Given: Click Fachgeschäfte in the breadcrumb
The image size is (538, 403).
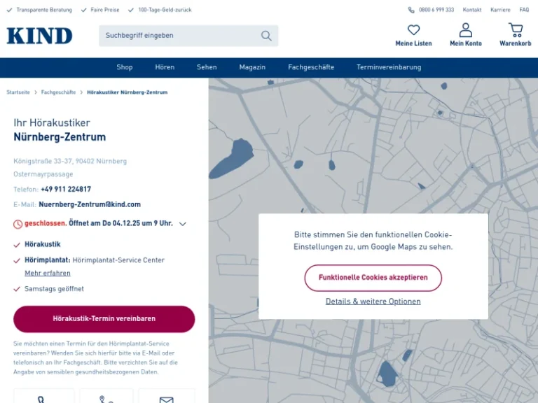Looking at the screenshot, I should (x=58, y=92).
